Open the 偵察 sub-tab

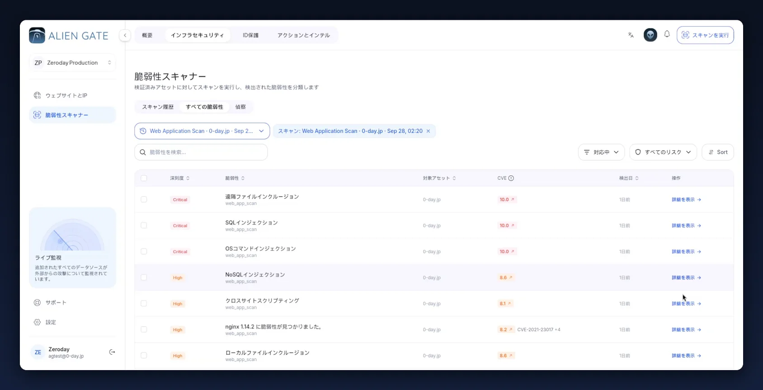[240, 107]
